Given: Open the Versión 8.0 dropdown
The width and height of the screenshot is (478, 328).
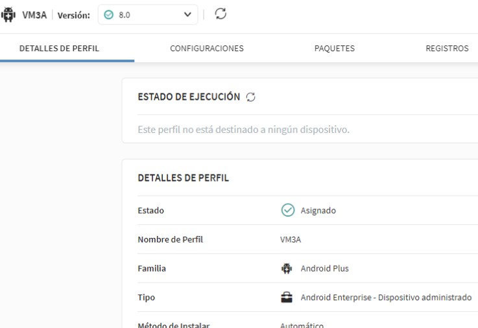Looking at the screenshot, I should click(148, 15).
